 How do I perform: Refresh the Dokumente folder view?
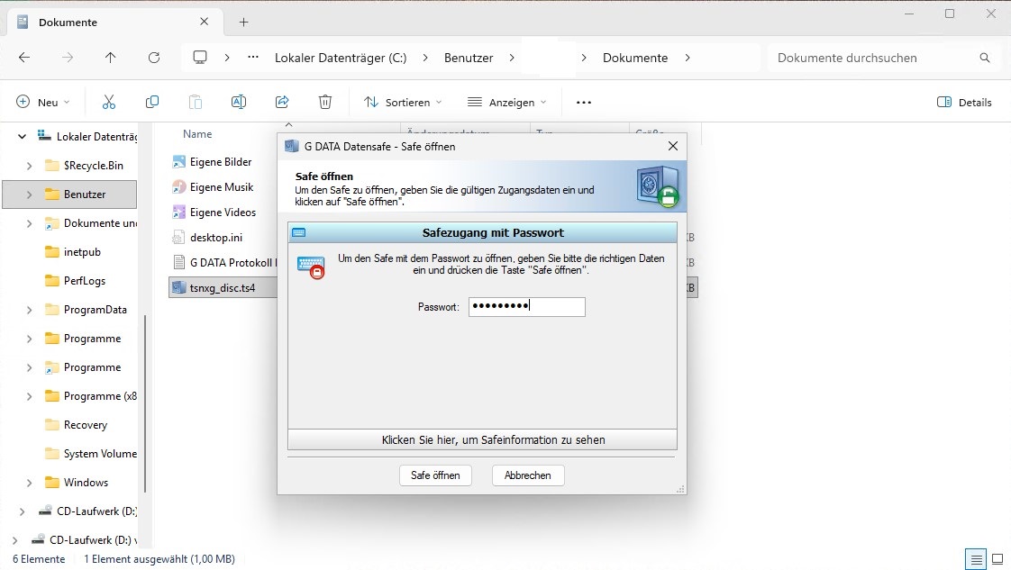154,58
